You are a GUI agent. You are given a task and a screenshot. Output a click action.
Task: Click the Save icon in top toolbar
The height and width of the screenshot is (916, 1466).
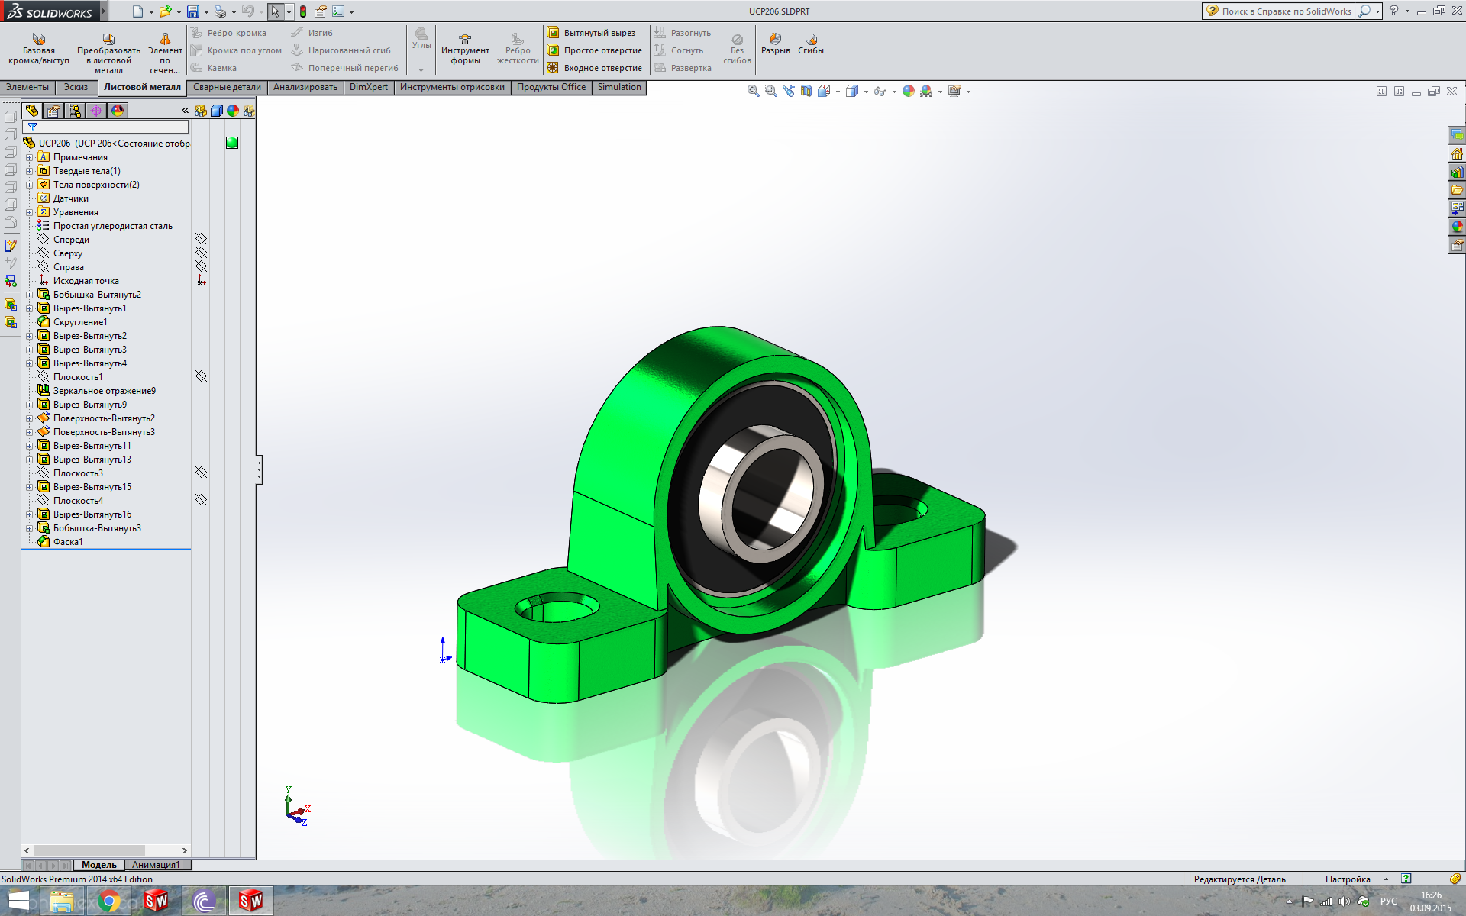(x=193, y=11)
